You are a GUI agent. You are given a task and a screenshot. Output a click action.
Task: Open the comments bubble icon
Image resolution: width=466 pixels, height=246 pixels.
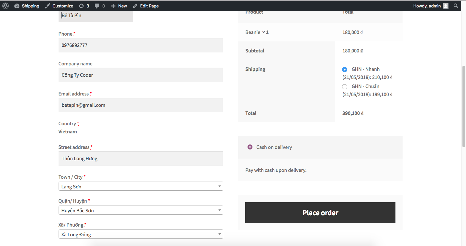pos(97,6)
